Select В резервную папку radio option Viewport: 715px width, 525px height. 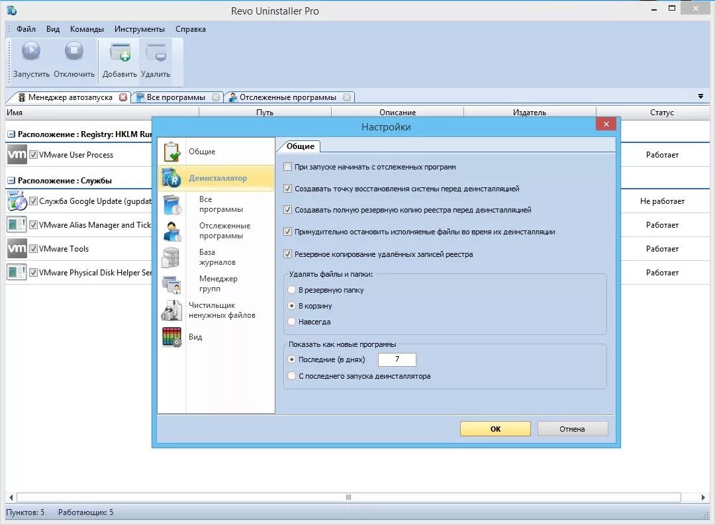pyautogui.click(x=292, y=289)
